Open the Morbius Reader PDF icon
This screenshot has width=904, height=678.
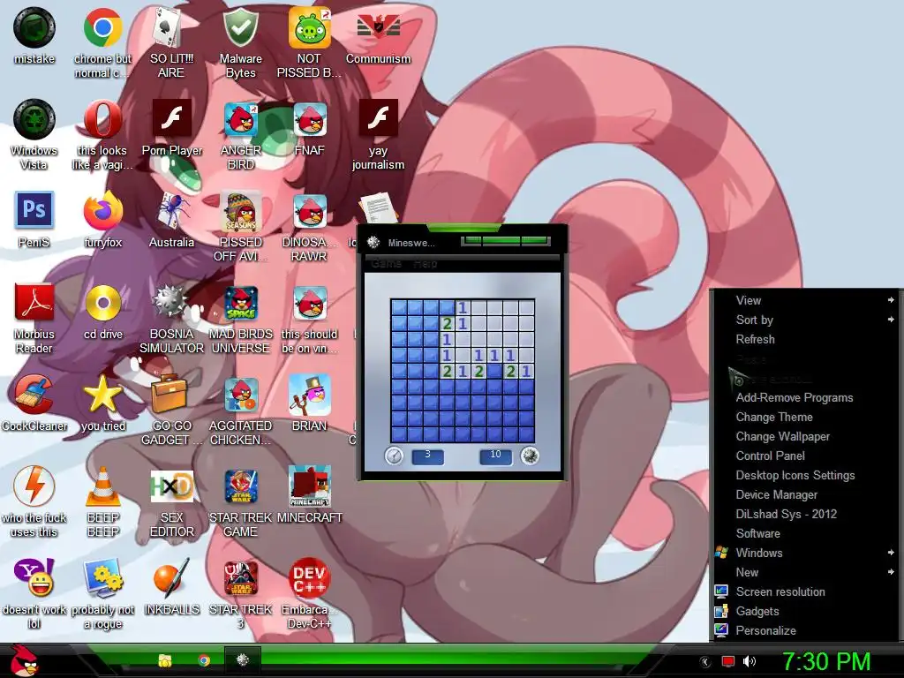click(34, 302)
